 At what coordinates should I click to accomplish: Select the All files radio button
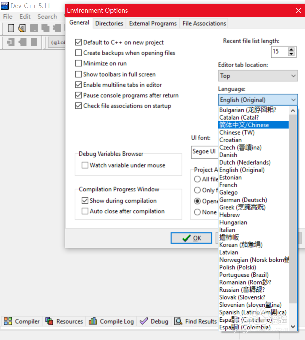[x=197, y=179]
